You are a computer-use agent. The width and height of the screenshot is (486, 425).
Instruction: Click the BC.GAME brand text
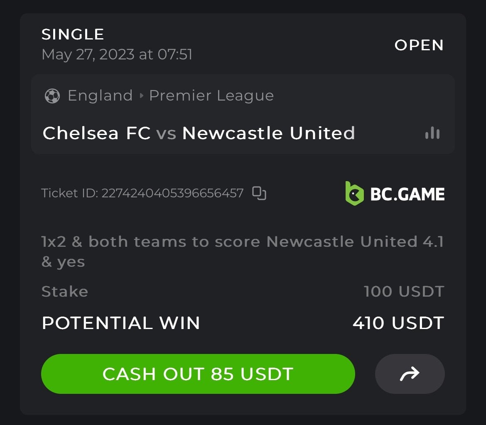[407, 194]
